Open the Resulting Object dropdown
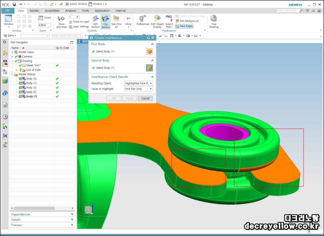The height and width of the screenshot is (236, 324). (139, 83)
